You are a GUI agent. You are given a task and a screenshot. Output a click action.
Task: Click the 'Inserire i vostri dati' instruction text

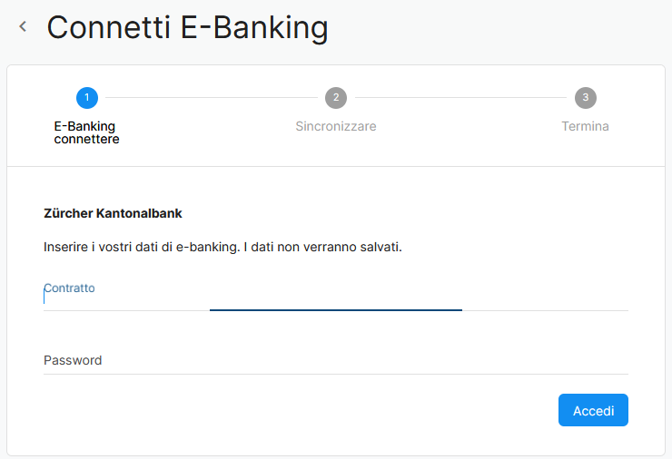click(x=222, y=247)
